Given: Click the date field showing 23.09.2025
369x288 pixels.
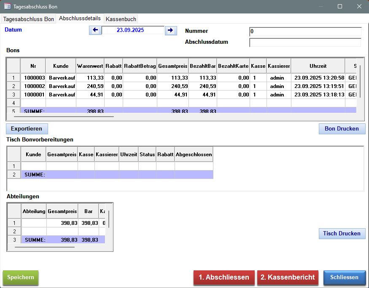Looking at the screenshot, I should point(133,30).
